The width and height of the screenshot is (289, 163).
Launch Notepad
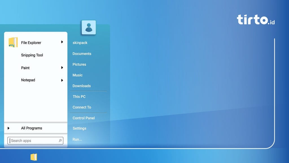pyautogui.click(x=28, y=80)
